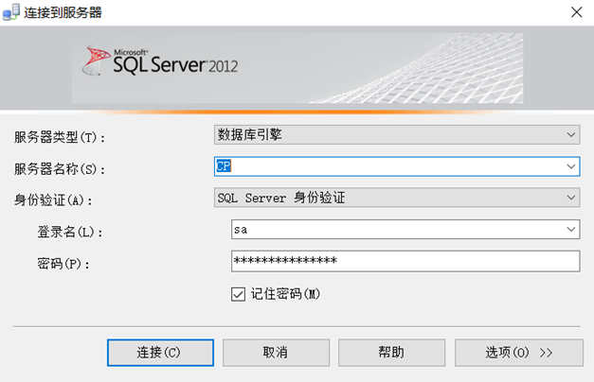594x382 pixels.
Task: Toggle the 记住密码 checkbox
Action: pyautogui.click(x=238, y=294)
